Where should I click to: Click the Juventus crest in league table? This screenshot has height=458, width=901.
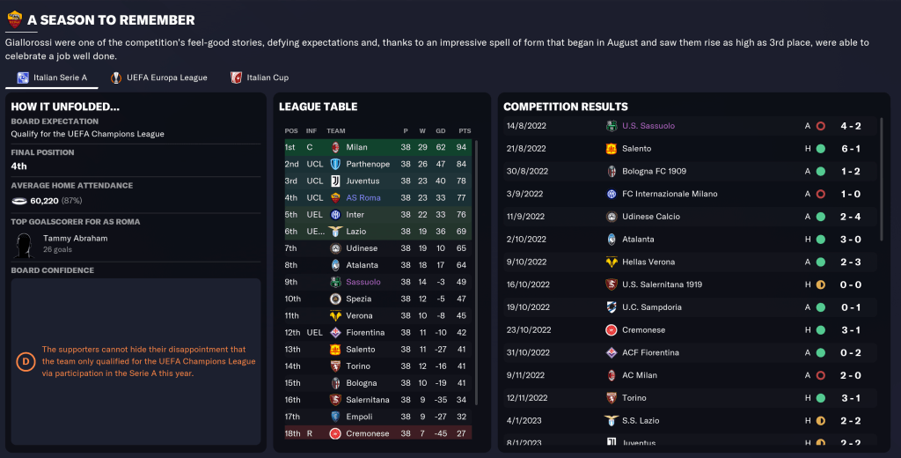click(335, 181)
